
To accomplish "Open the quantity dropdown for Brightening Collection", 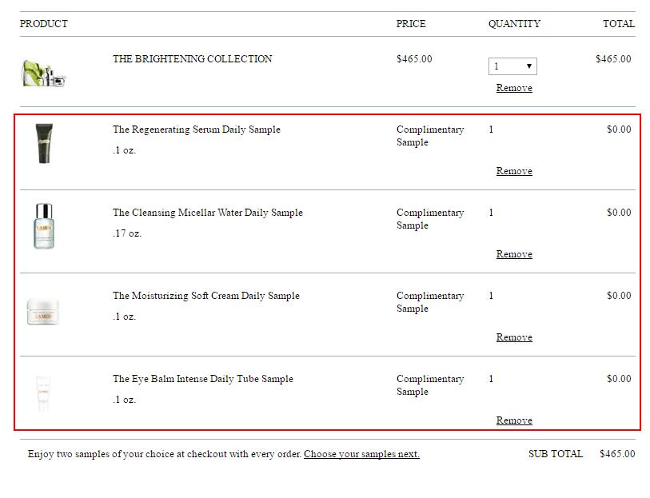I will [512, 66].
